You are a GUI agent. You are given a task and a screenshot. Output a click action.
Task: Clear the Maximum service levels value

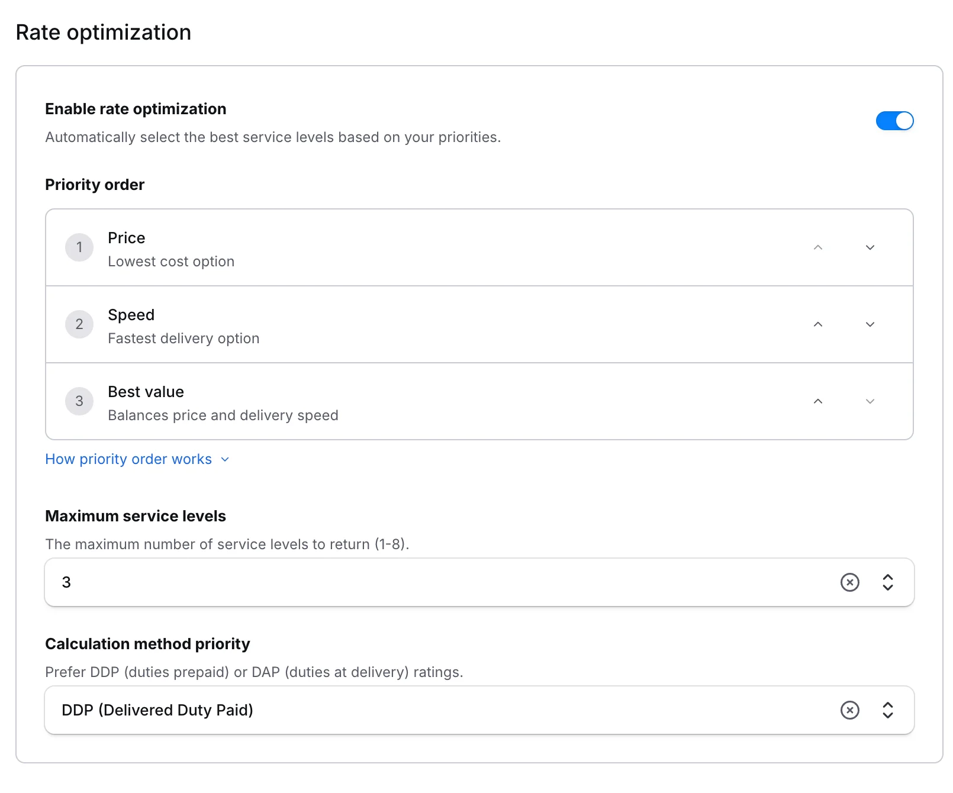(850, 582)
